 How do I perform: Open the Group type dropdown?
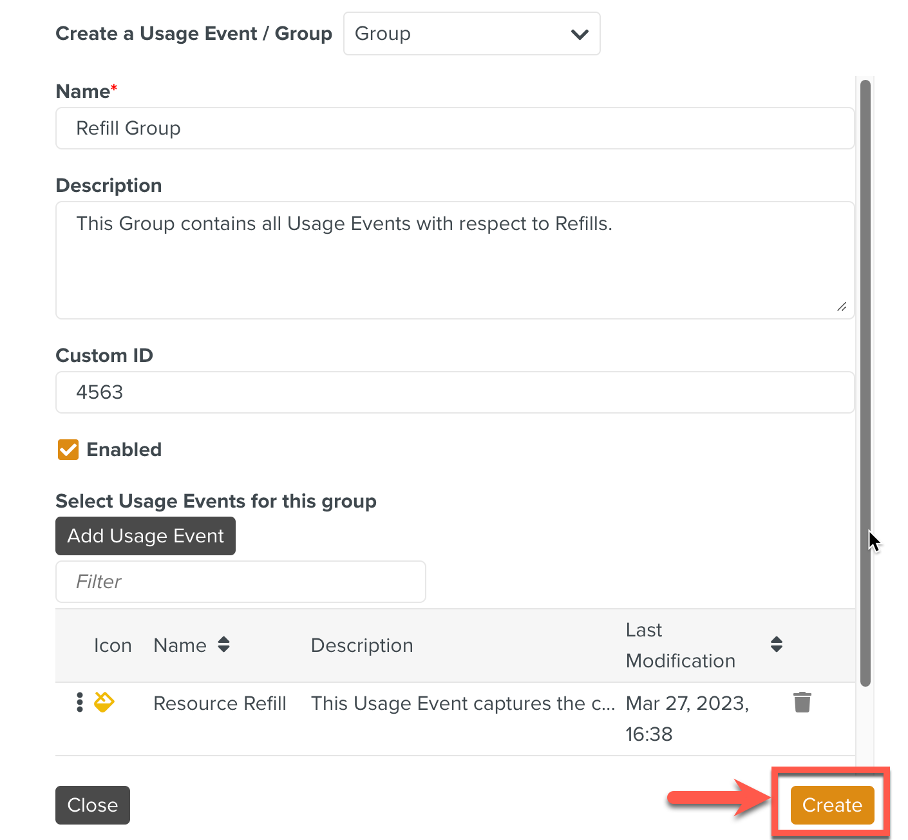[471, 33]
